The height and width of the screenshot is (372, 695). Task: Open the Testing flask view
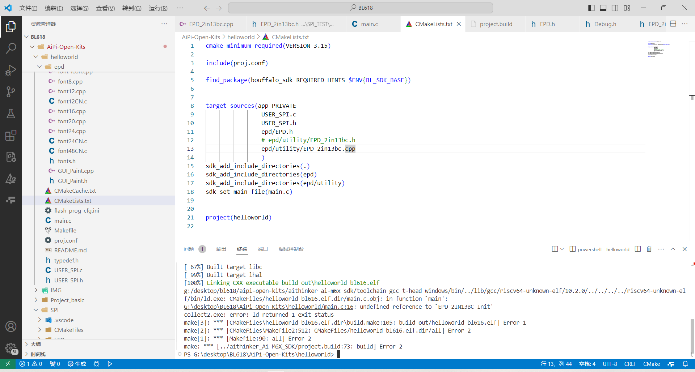coord(11,114)
